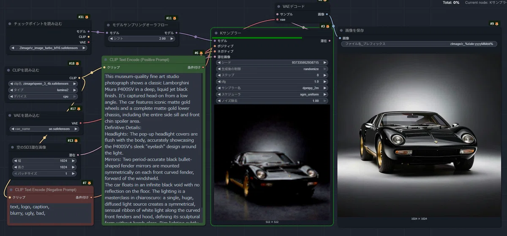
Task: Collapse the 空のSD3潜在画像 node via its title dot
Action: pos(13,147)
